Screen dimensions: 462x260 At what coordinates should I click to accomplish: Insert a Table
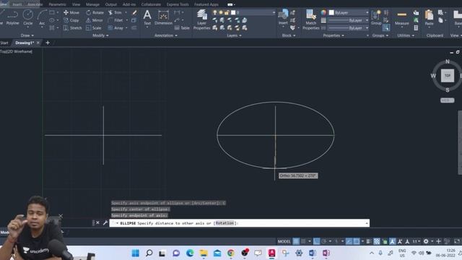coord(182,28)
